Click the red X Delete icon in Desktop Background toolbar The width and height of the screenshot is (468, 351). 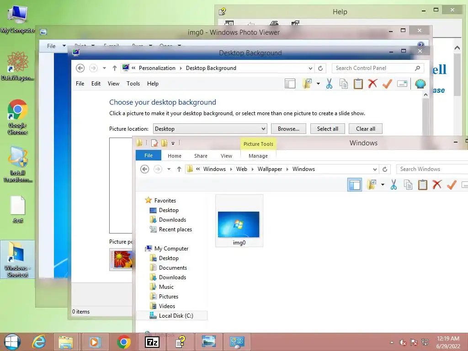(x=372, y=84)
